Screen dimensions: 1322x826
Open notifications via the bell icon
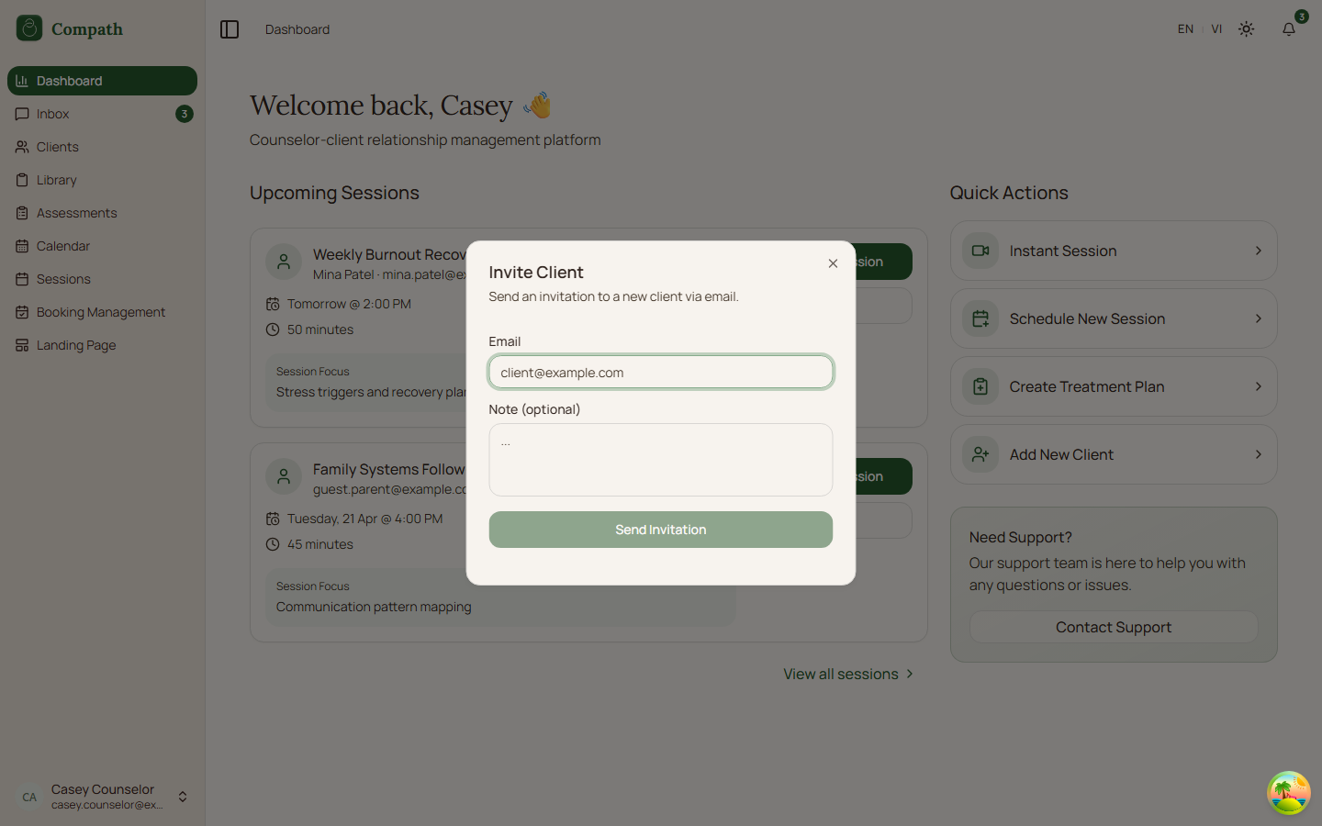pyautogui.click(x=1289, y=28)
